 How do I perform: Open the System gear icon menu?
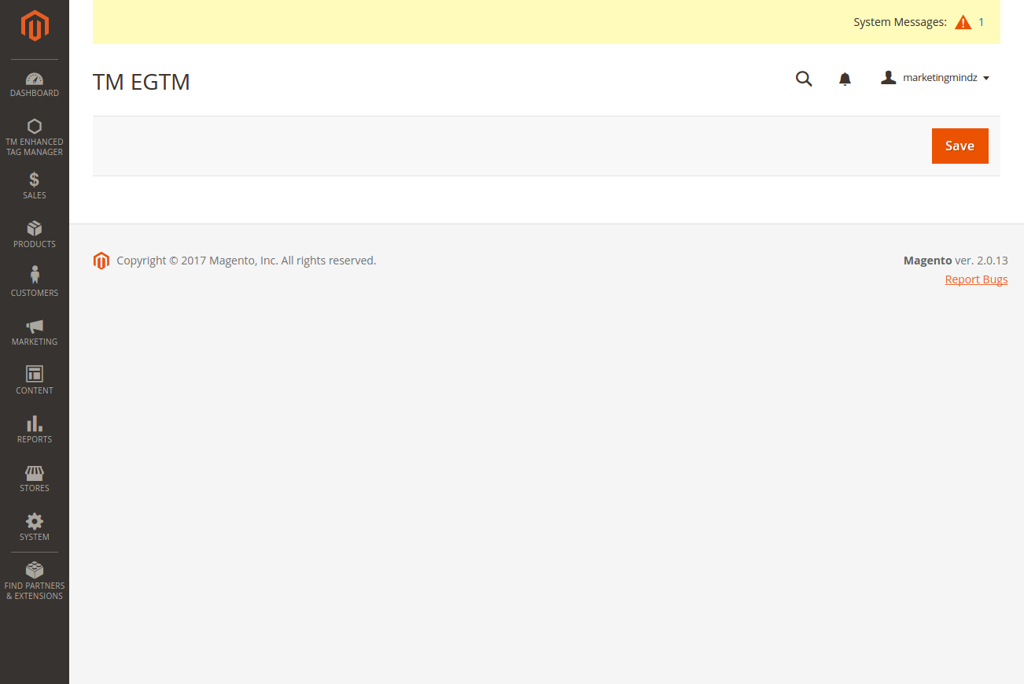click(35, 521)
